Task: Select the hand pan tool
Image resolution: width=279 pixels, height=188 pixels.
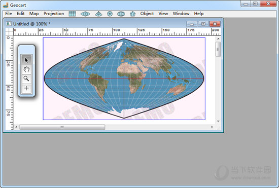Action: point(26,69)
